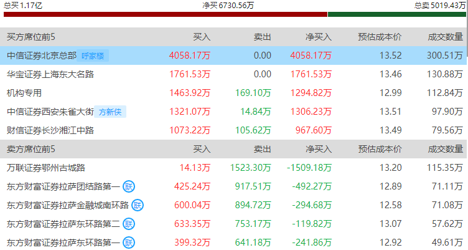The height and width of the screenshot is (250, 468).
Task: Click the 总卖 5019.43万 label
Action: [x=440, y=6]
